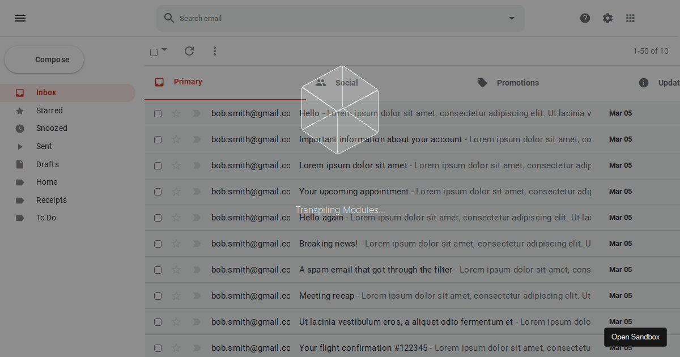
Task: Open the more options three-dot menu
Action: (215, 51)
